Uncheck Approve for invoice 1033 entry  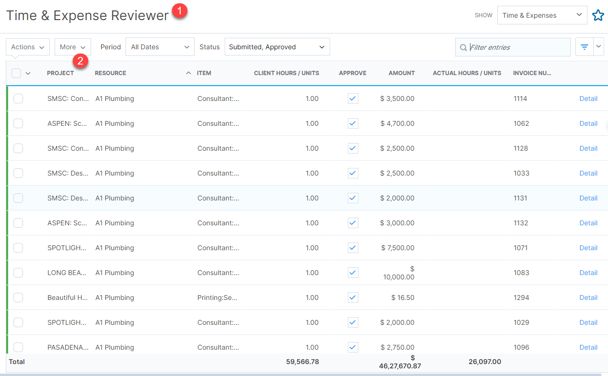[x=353, y=173]
